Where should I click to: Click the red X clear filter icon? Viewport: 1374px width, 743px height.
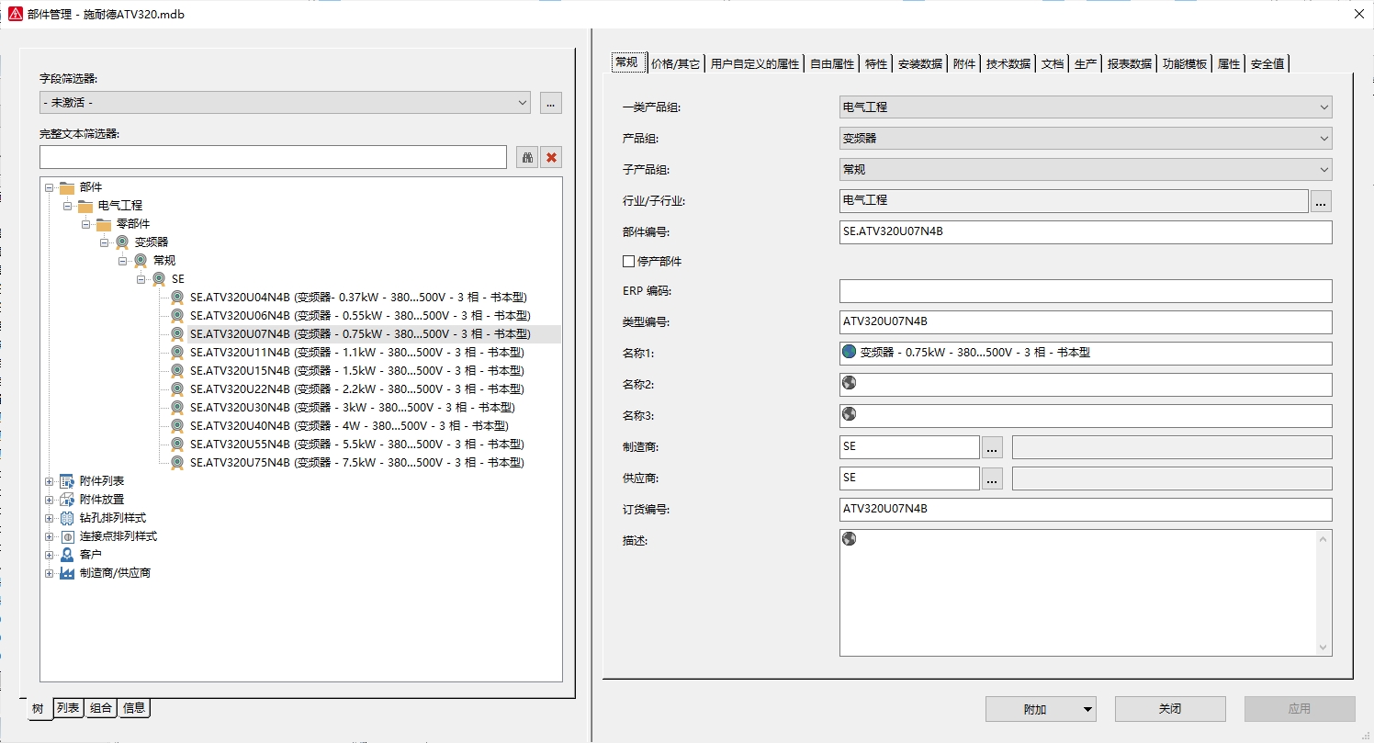pyautogui.click(x=551, y=157)
